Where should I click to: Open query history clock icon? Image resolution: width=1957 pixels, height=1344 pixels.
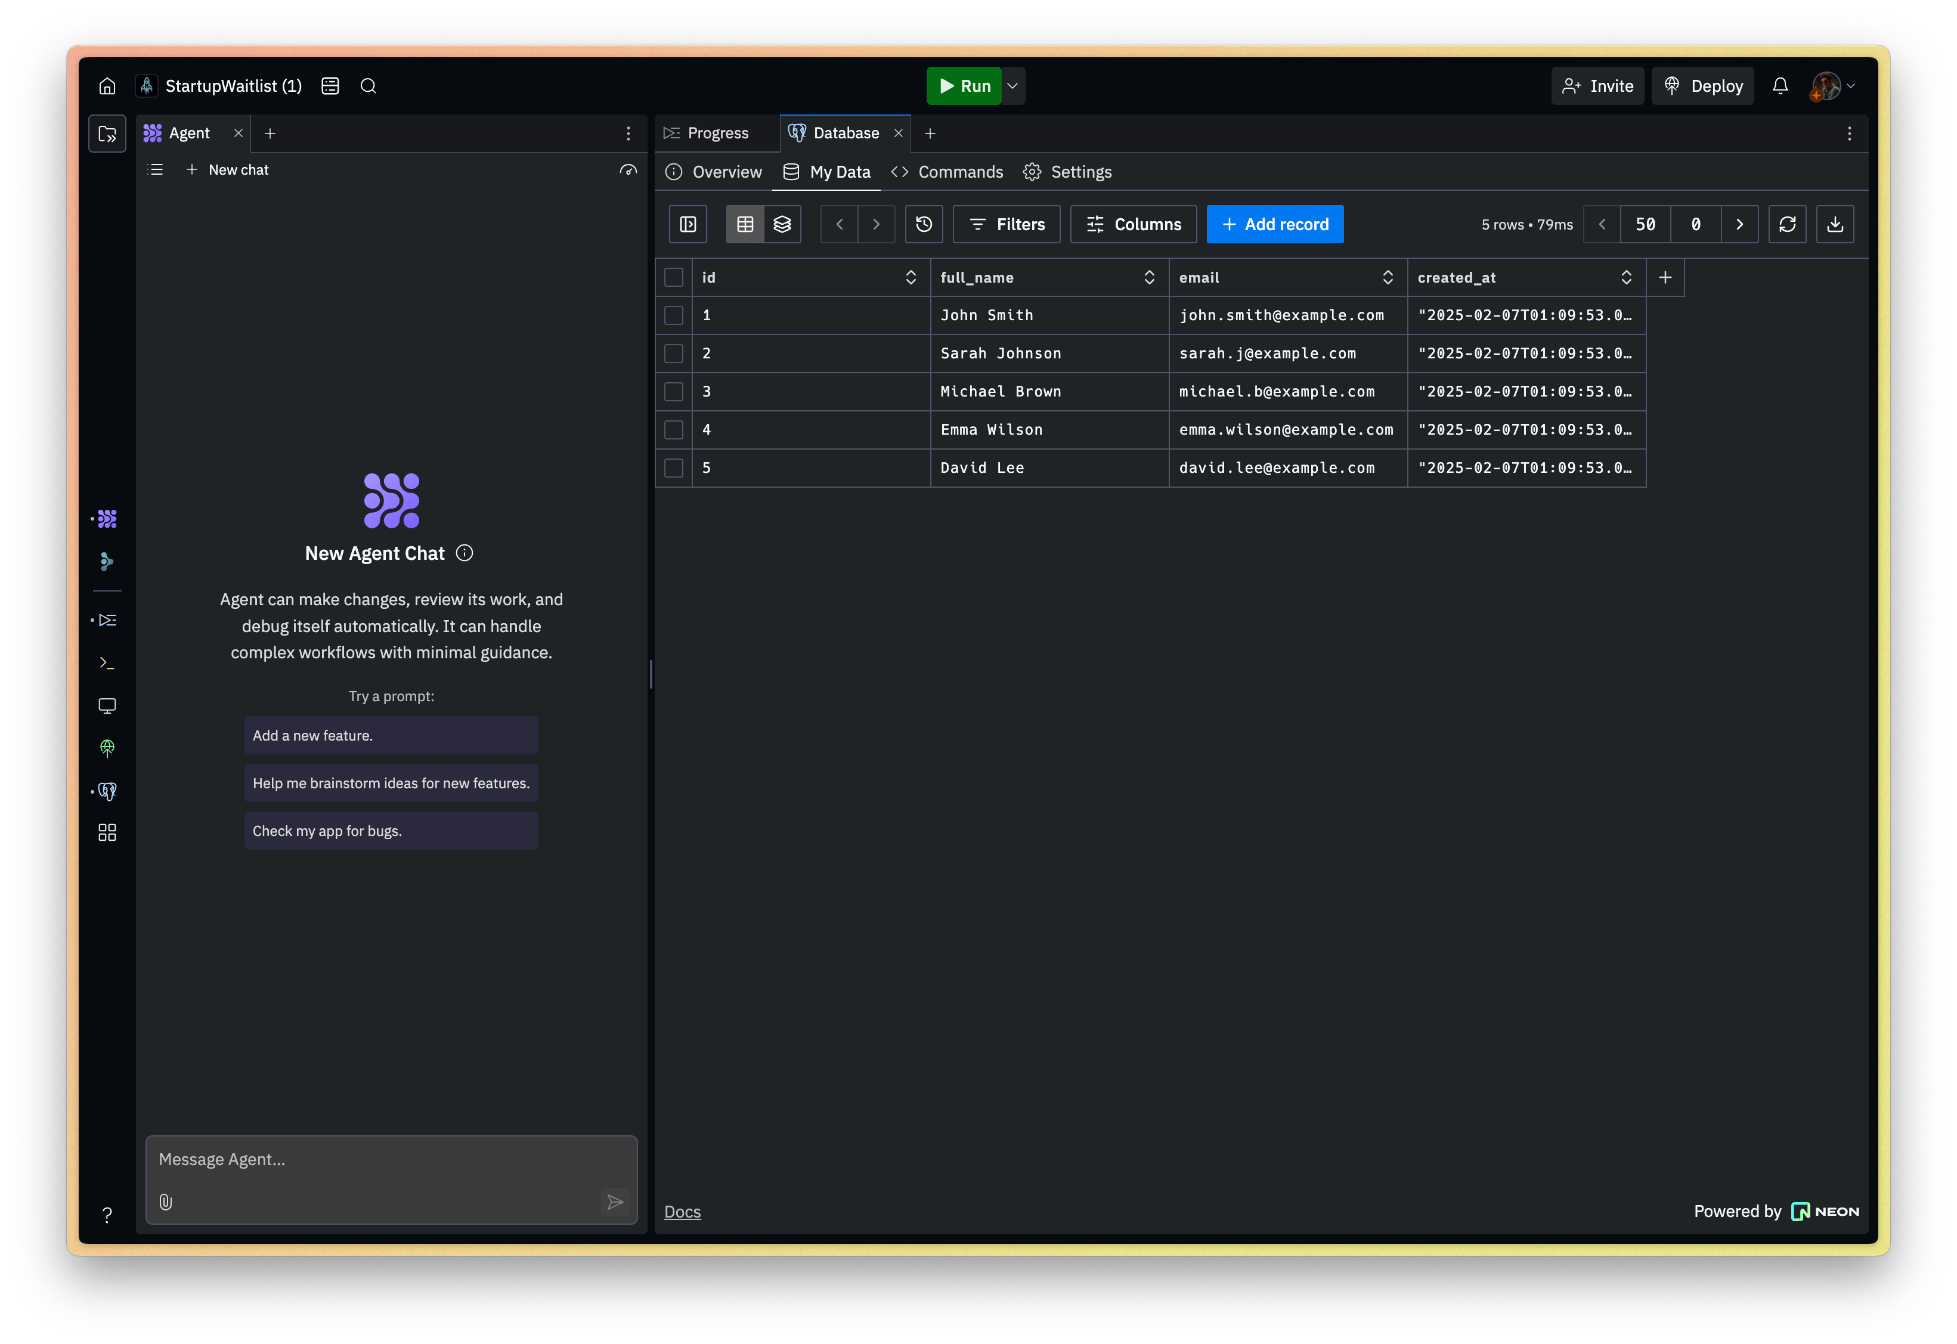[x=924, y=224]
